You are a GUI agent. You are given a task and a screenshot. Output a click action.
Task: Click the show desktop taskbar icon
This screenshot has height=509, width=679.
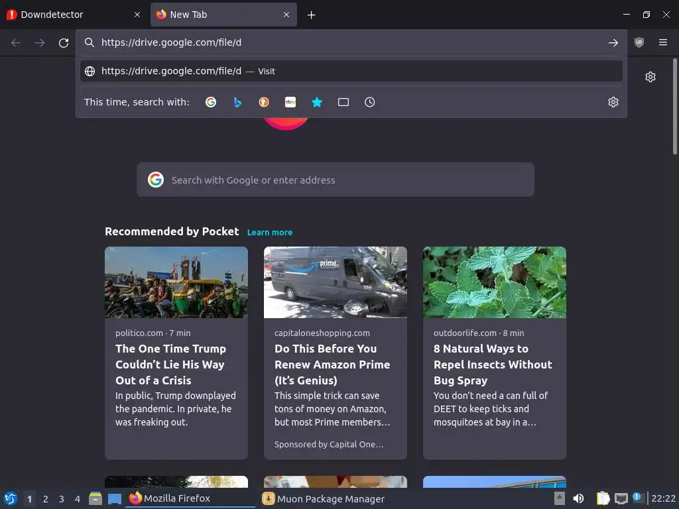click(x=114, y=499)
